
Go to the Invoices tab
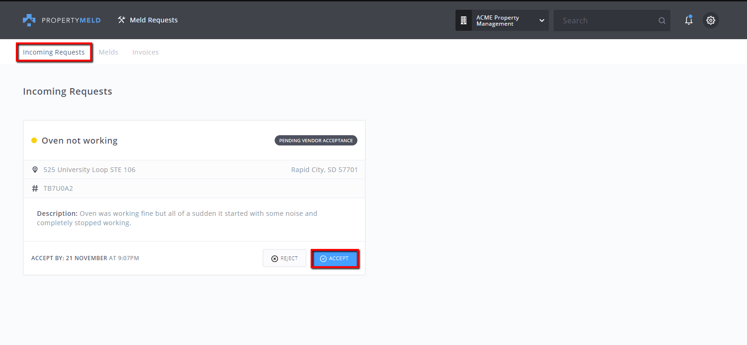click(x=145, y=52)
